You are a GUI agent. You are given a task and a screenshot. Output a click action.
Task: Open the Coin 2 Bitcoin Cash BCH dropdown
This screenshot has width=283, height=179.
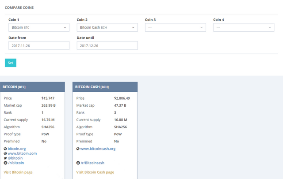click(107, 27)
